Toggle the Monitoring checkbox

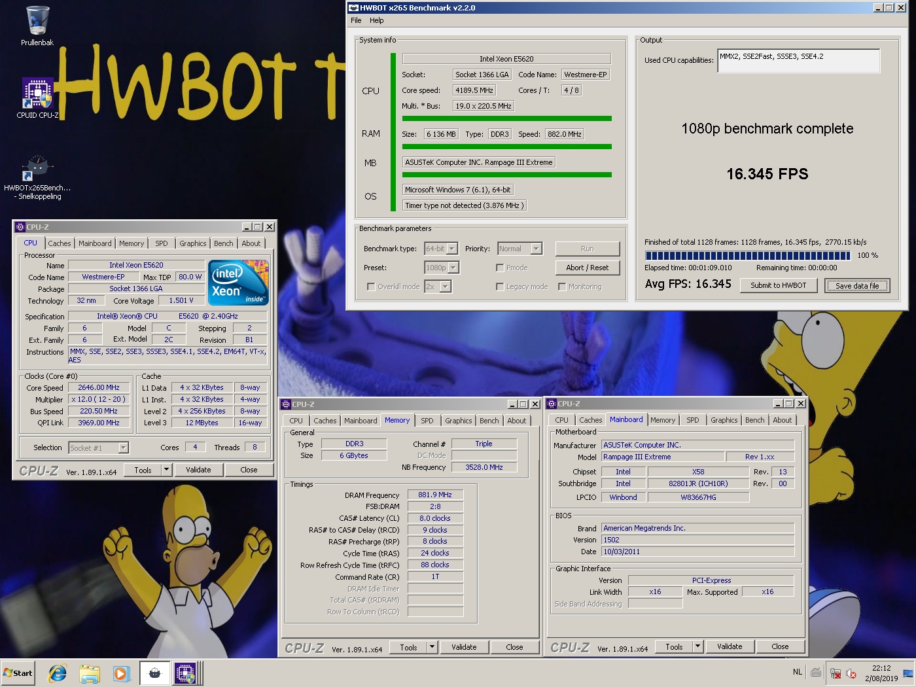(562, 287)
